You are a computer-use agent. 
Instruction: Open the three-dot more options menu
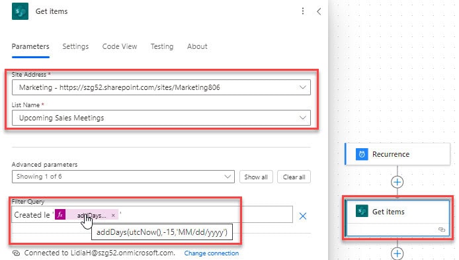click(303, 11)
